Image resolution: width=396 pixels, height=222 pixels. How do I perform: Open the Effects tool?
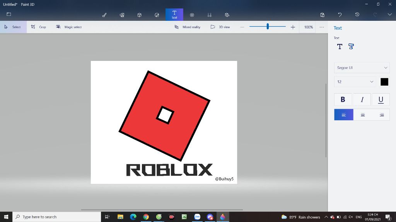tap(192, 15)
